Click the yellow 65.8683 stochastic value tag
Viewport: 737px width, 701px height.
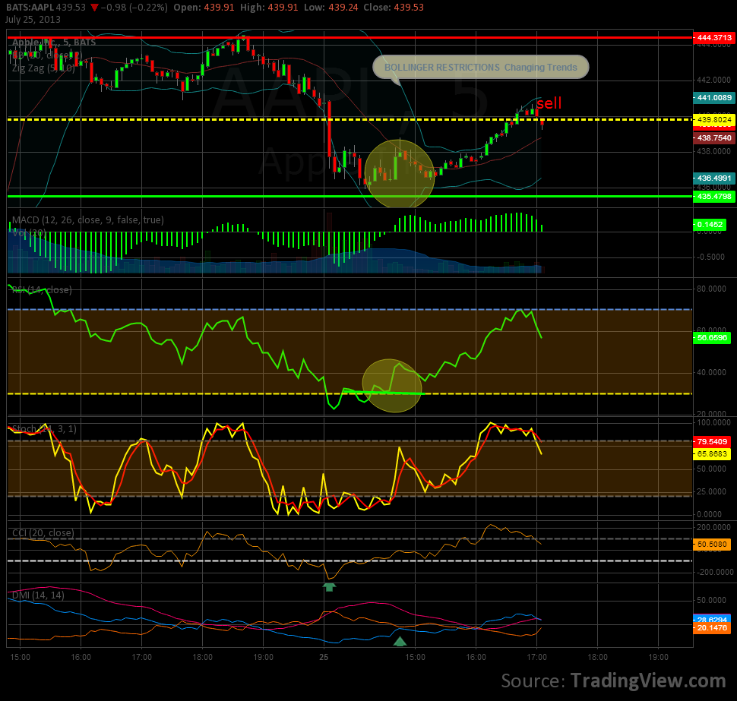712,454
